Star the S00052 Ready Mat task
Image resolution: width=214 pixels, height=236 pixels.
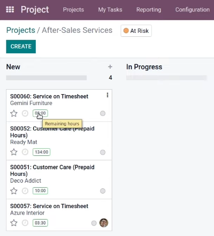pos(14,152)
